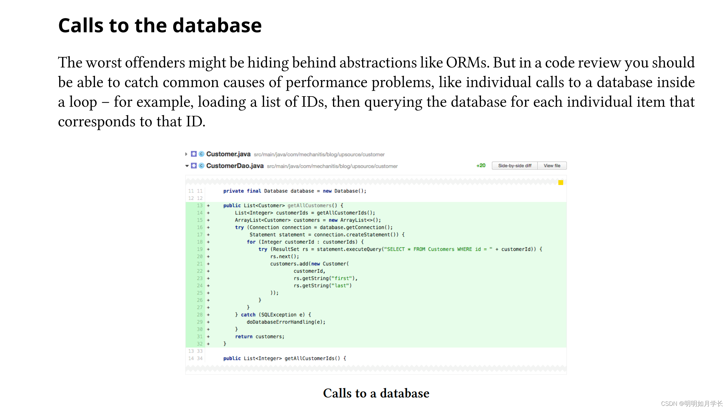Click the Calls to a database caption
The height and width of the screenshot is (410, 728).
[376, 393]
